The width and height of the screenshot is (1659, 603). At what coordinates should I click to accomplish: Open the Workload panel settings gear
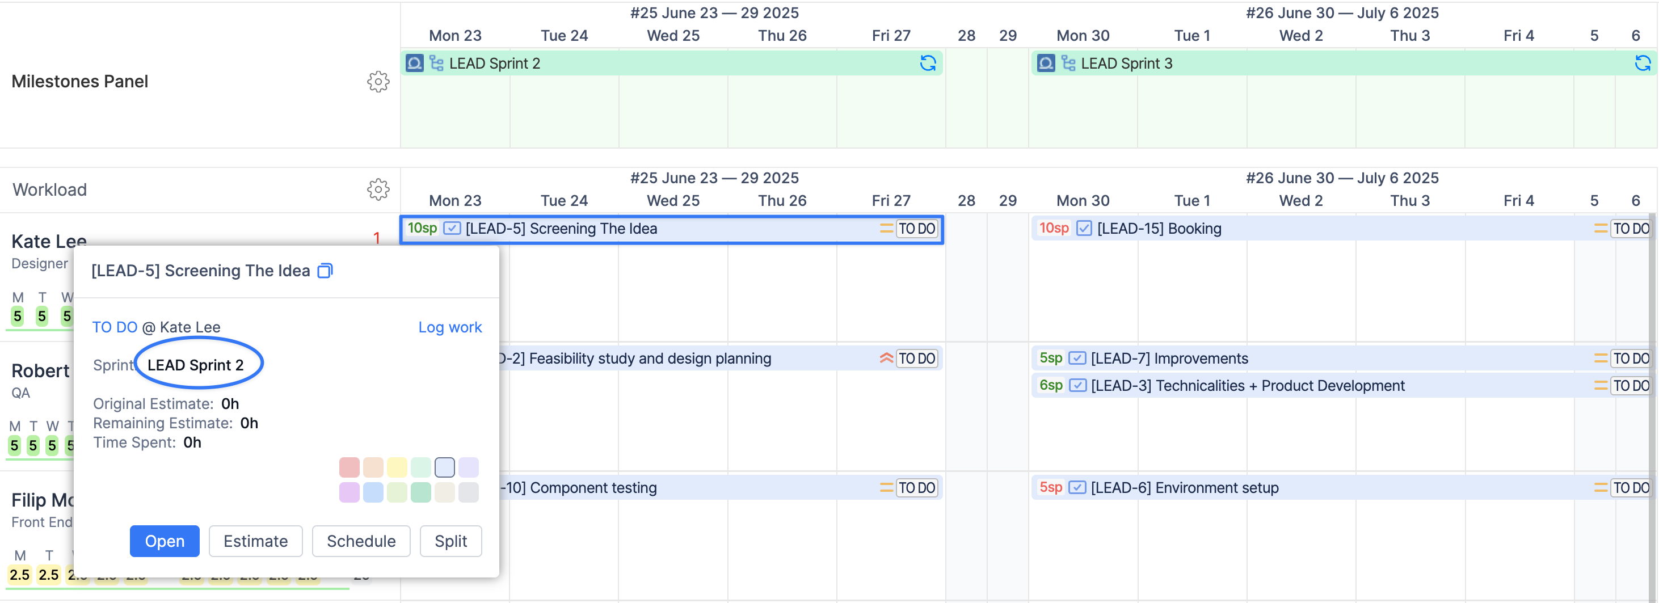click(378, 190)
